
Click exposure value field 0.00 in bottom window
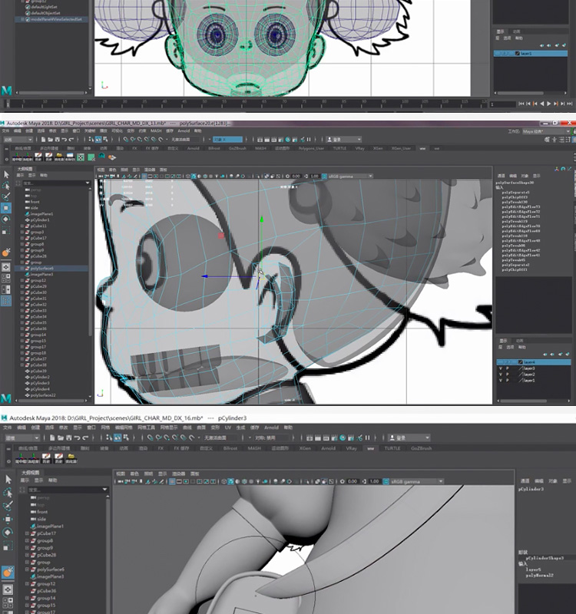coord(353,481)
